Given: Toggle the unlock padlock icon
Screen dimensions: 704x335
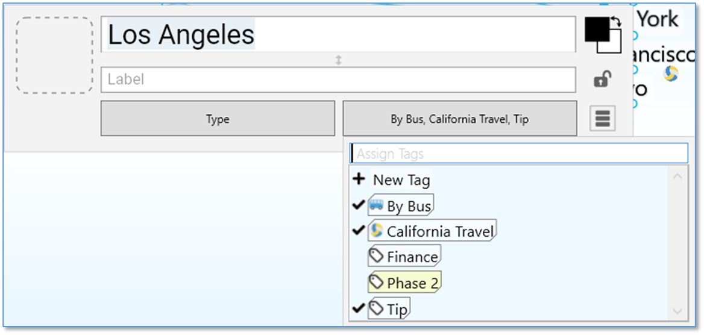Looking at the screenshot, I should pyautogui.click(x=602, y=80).
